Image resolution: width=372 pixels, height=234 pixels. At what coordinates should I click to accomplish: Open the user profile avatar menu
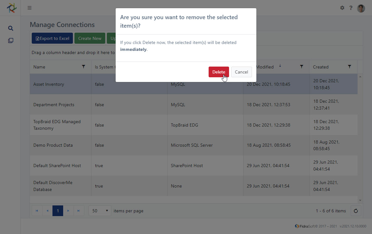[x=361, y=8]
